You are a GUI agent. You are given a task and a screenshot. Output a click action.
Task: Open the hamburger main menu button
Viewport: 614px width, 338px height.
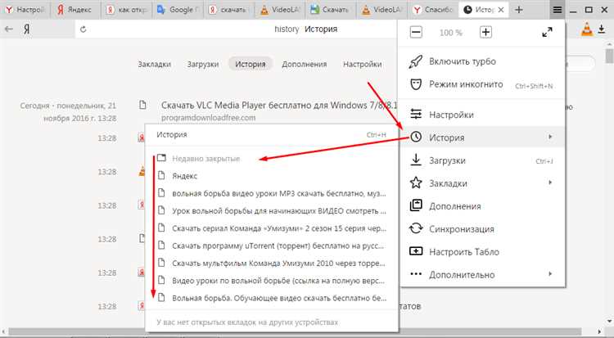click(x=558, y=9)
